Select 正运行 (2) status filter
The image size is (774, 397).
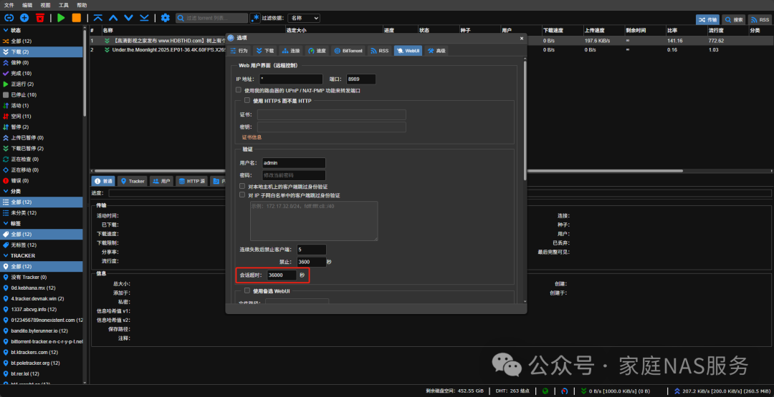42,84
